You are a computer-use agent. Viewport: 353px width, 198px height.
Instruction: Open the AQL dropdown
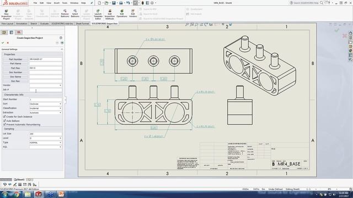[45, 147]
